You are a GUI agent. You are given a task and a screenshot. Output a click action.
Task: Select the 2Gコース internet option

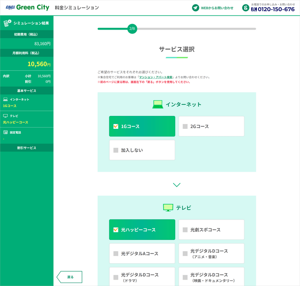pyautogui.click(x=211, y=126)
